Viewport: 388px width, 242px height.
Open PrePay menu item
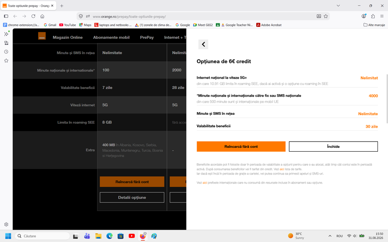coord(147,38)
